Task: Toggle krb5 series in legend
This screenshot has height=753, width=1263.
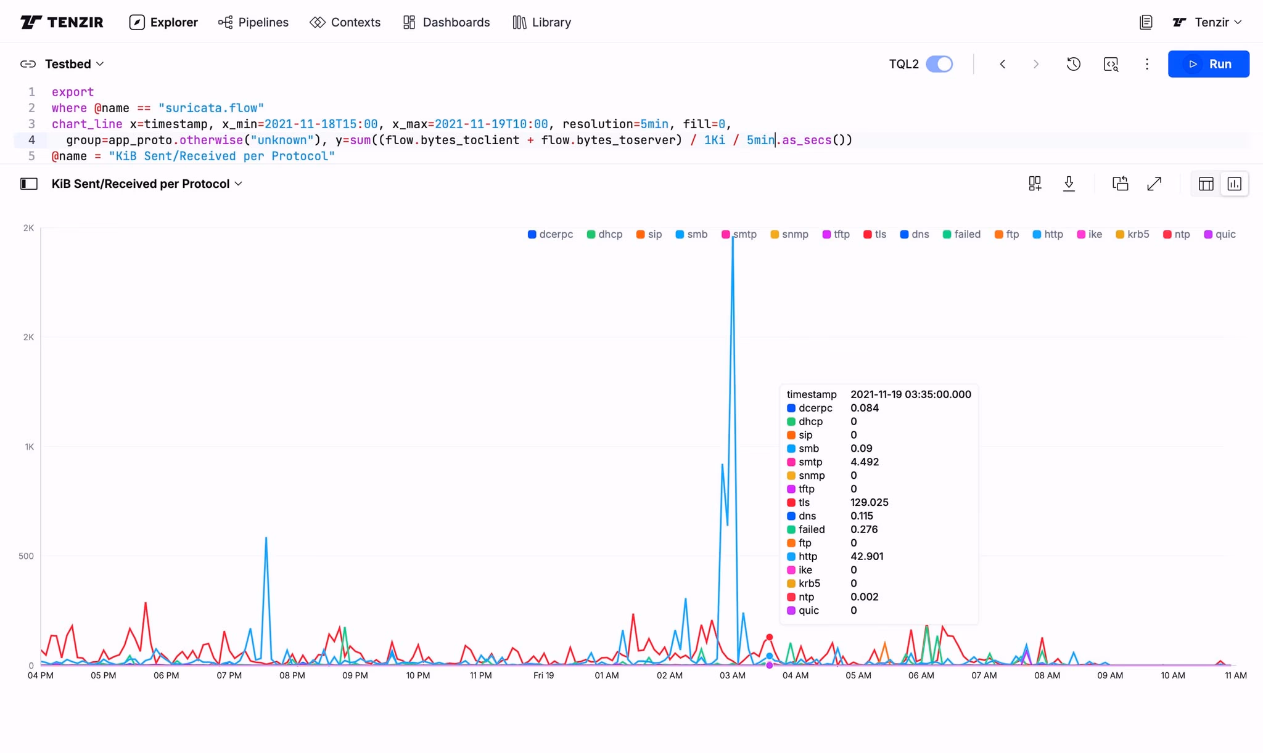Action: 1132,234
